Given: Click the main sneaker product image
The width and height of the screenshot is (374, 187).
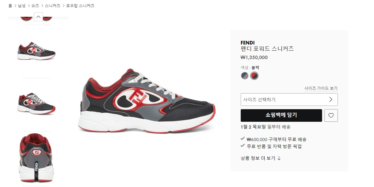Looking at the screenshot, I should (x=146, y=100).
